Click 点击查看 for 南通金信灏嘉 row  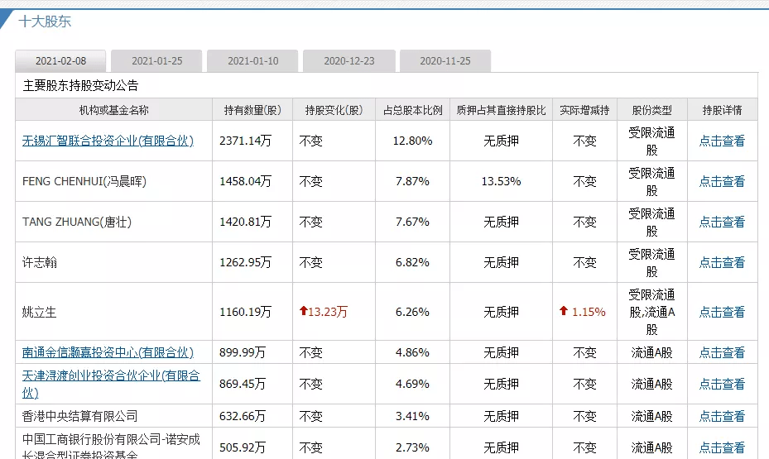pos(722,352)
